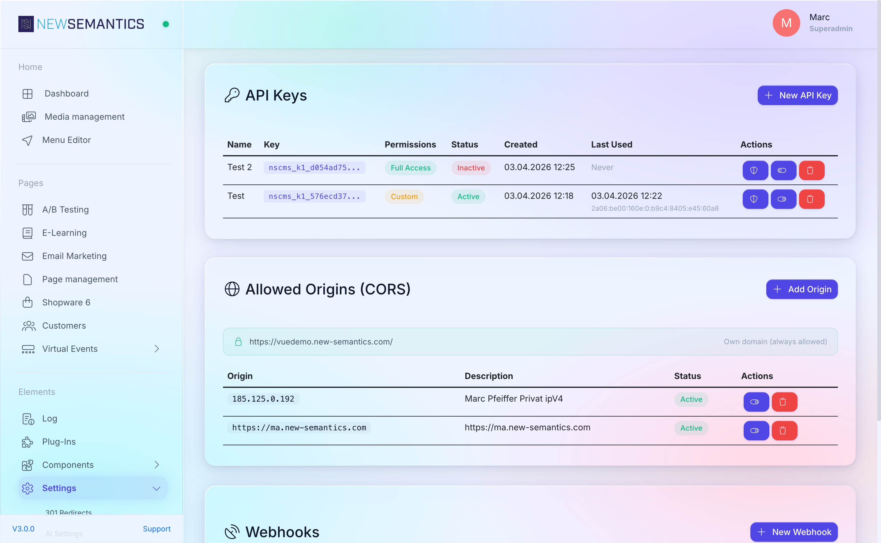
Task: Open A/B Testing menu item
Action: click(93, 210)
